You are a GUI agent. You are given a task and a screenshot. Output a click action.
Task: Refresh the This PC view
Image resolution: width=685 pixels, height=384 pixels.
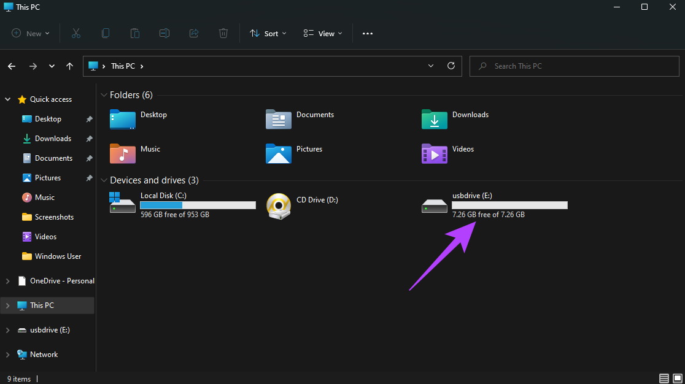(451, 66)
